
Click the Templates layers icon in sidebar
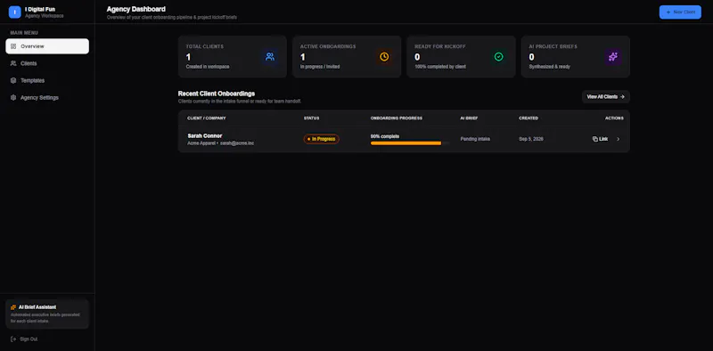pyautogui.click(x=13, y=80)
